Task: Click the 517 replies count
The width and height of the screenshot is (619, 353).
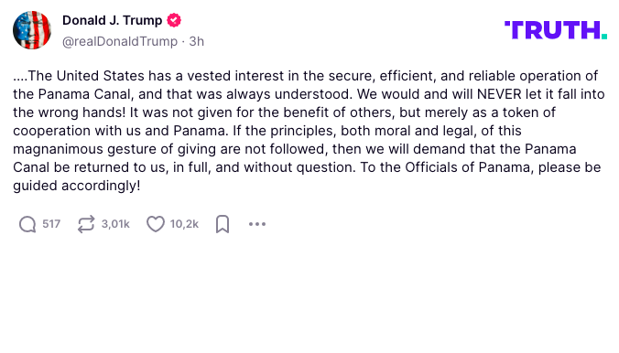Action: [x=51, y=224]
